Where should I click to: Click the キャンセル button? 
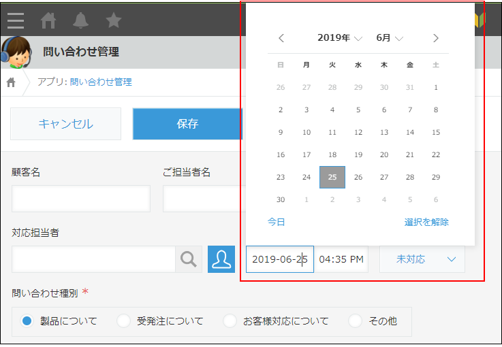point(65,124)
